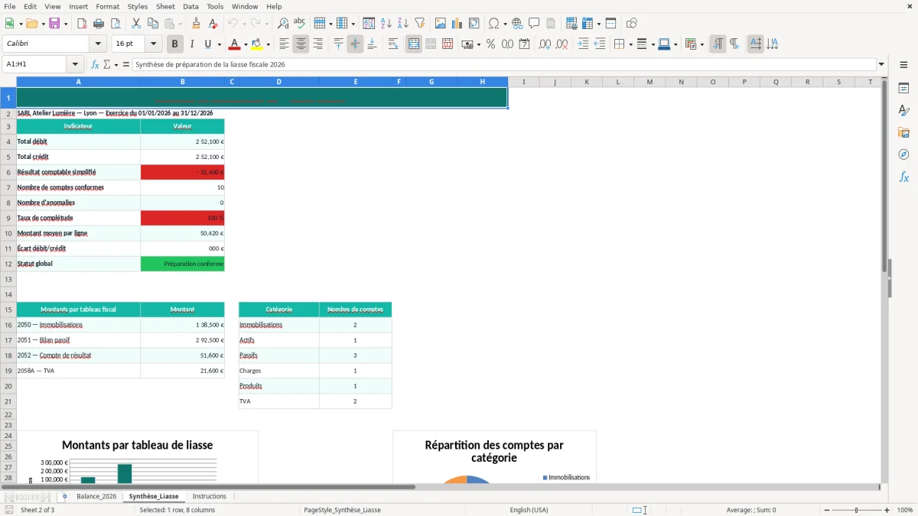Toggle Merge and Center Cells
The height and width of the screenshot is (516, 918).
pos(414,44)
